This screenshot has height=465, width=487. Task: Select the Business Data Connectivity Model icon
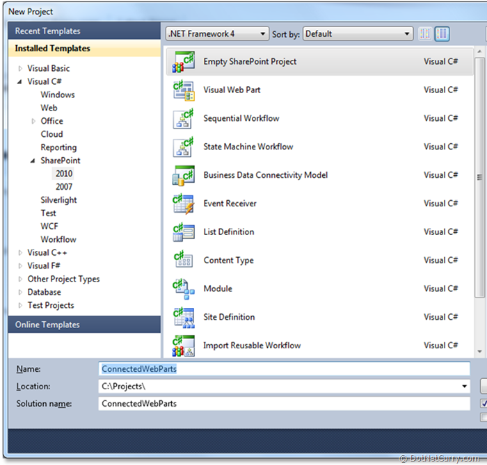pyautogui.click(x=184, y=175)
